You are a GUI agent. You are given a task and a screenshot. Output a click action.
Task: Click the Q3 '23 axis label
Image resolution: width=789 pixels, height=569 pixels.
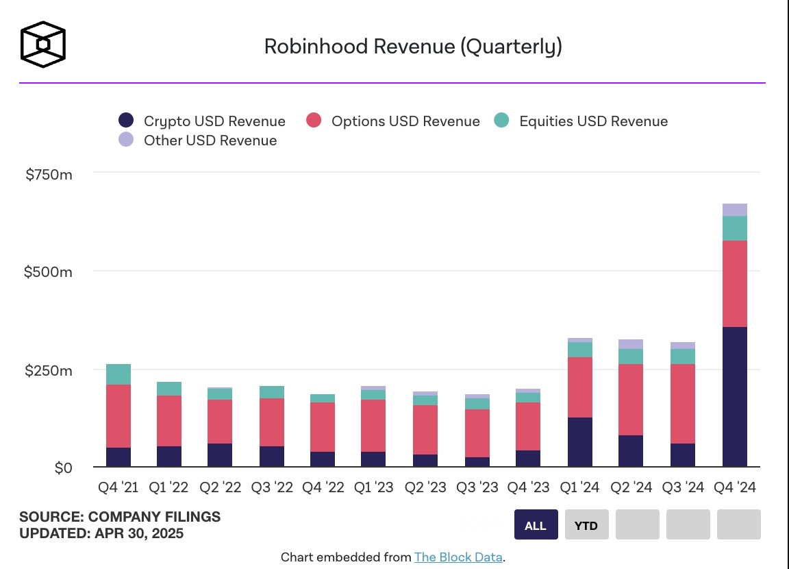click(477, 487)
